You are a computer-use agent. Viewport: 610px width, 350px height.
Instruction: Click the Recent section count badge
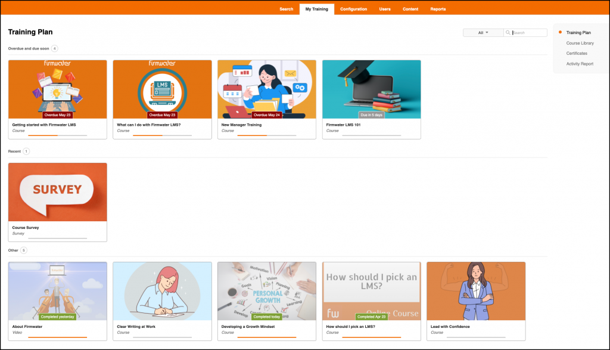[26, 151]
